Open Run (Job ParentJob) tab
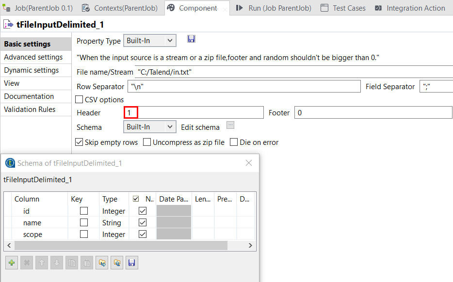This screenshot has height=282, width=453. click(280, 8)
